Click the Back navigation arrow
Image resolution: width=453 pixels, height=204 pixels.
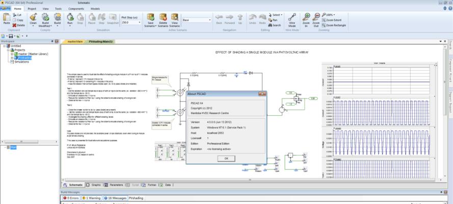pos(219,17)
